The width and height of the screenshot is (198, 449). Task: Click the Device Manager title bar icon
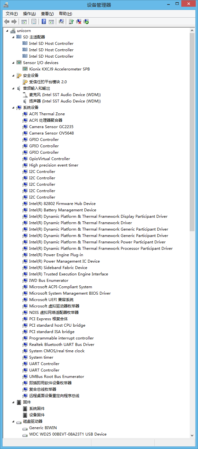click(6, 4)
